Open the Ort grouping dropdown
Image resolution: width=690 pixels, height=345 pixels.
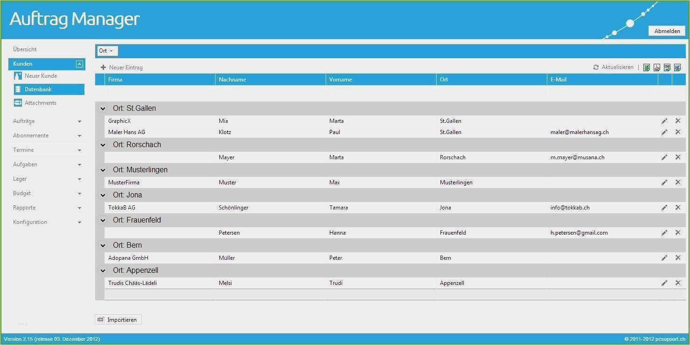106,51
